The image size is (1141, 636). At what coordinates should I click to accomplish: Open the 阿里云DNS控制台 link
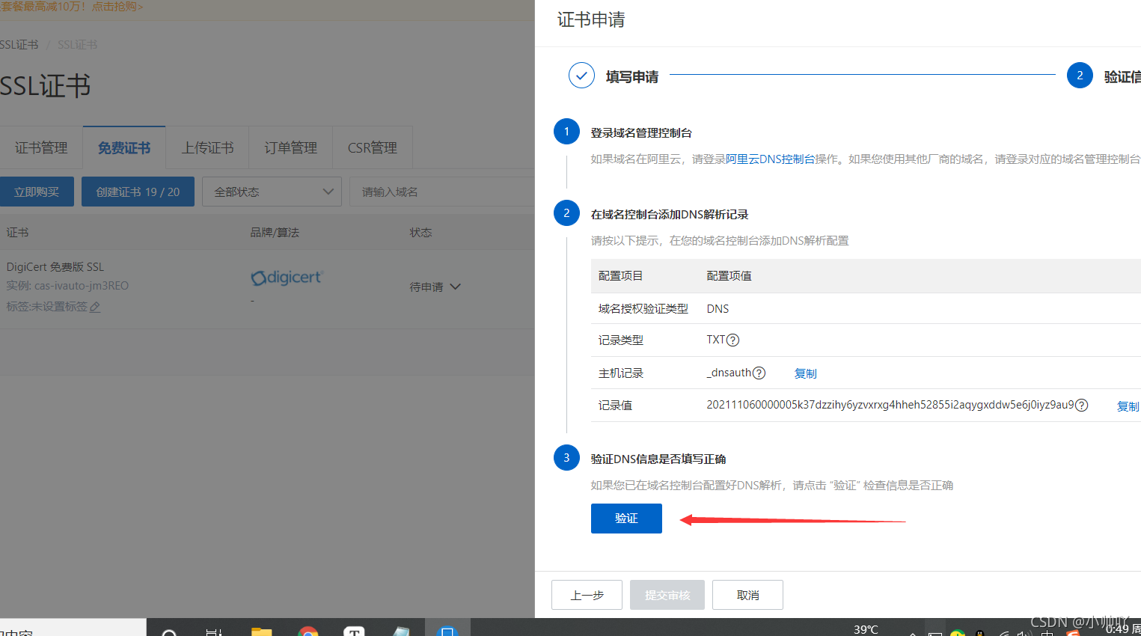pos(770,159)
